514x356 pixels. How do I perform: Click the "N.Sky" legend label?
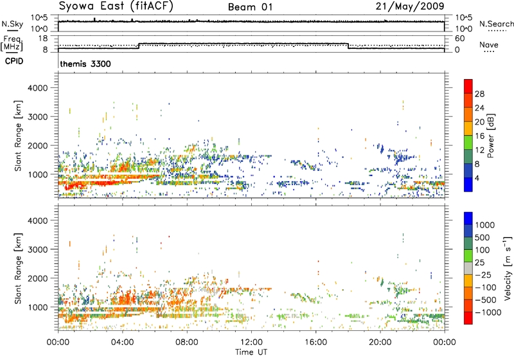[x=12, y=24]
